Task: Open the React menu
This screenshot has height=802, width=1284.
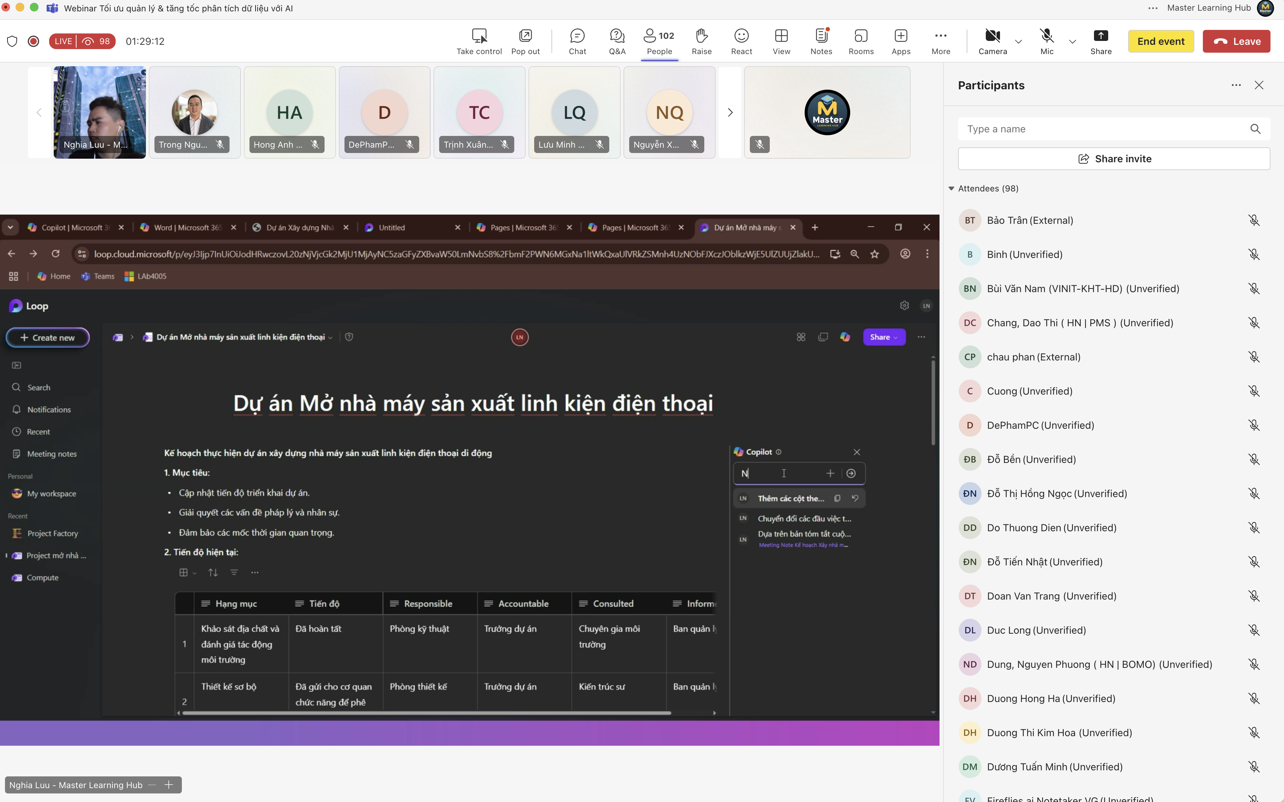Action: (x=741, y=41)
